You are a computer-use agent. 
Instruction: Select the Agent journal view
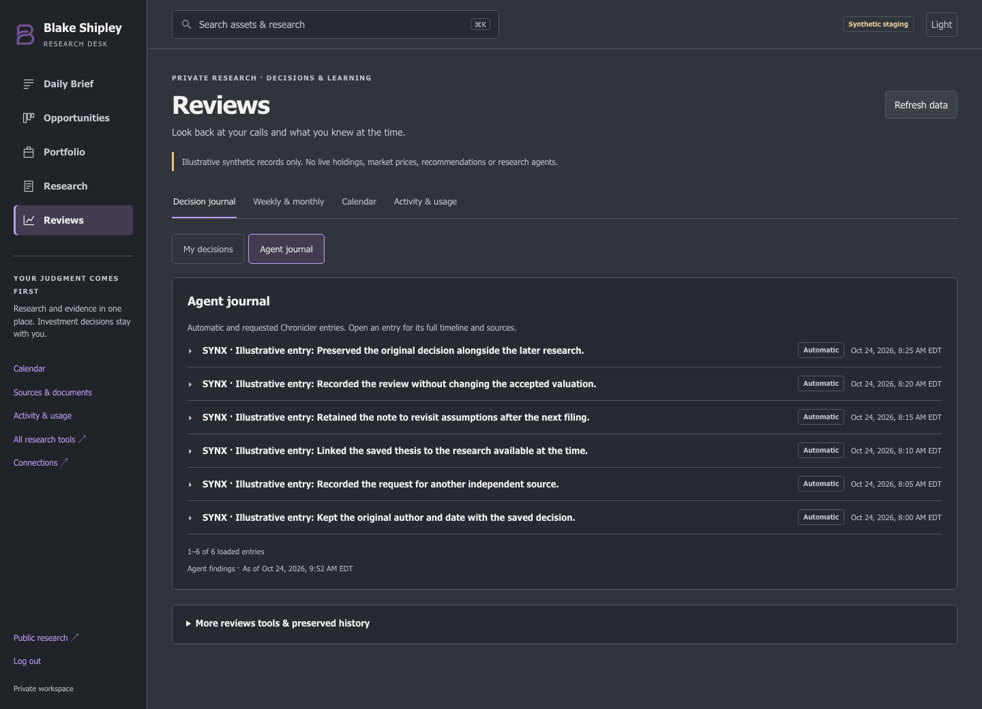(x=286, y=249)
